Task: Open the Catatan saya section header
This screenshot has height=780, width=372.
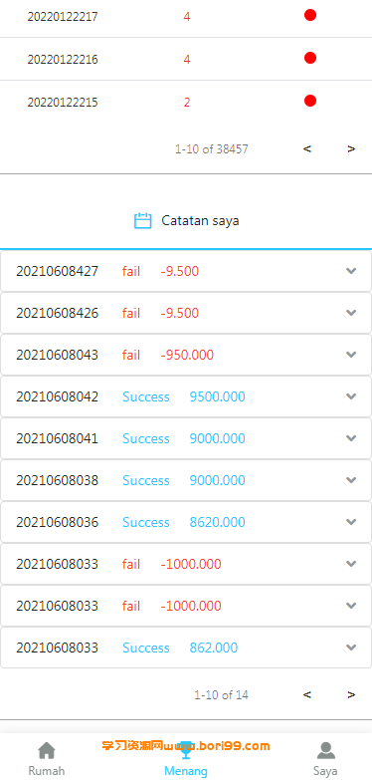Action: tap(186, 220)
